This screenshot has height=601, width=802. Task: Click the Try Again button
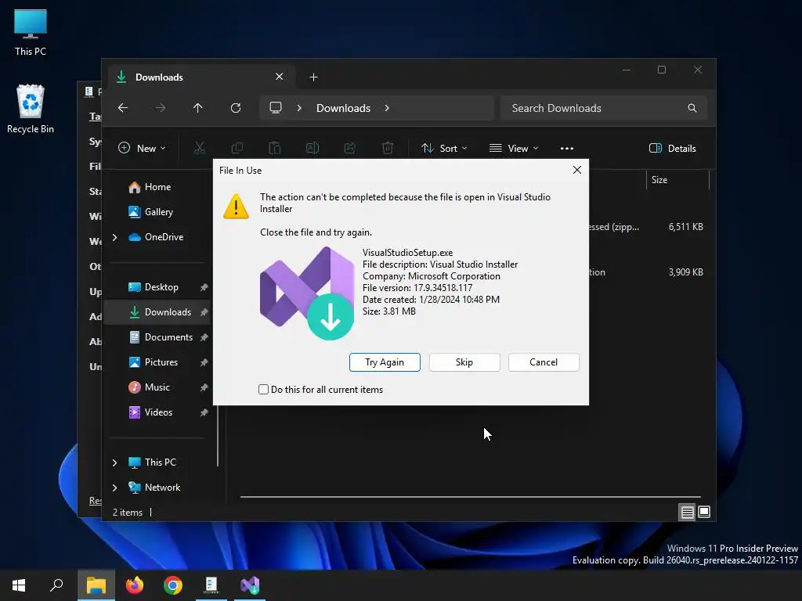click(x=385, y=362)
